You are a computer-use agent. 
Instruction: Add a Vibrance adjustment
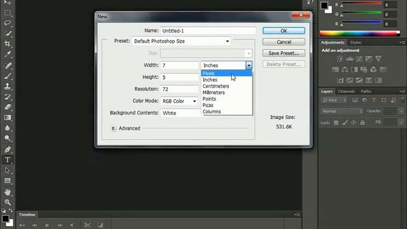[378, 59]
